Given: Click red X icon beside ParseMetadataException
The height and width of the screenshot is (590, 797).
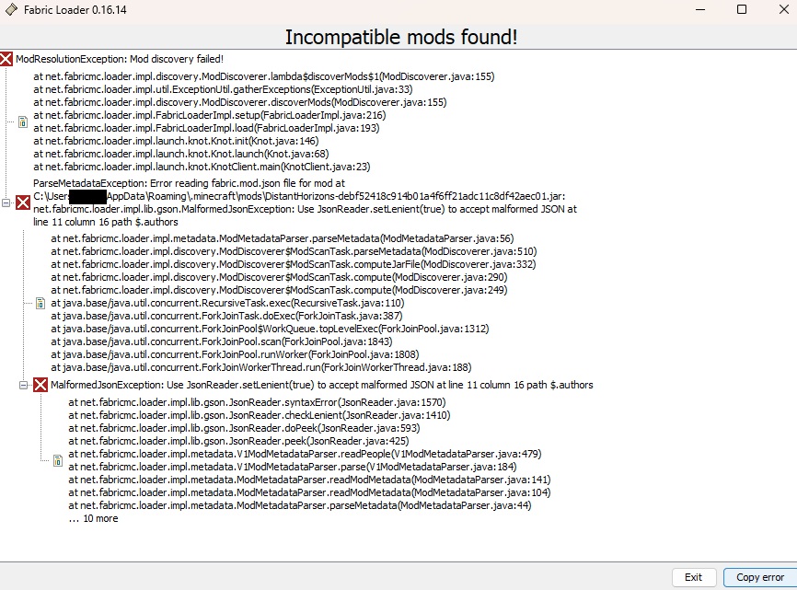Looking at the screenshot, I should [23, 202].
